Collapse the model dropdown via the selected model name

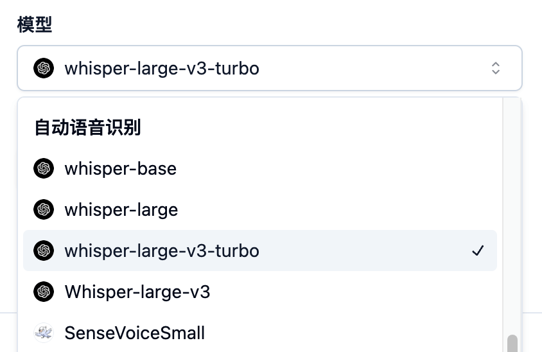(162, 68)
